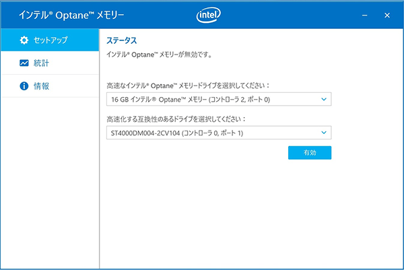Select the ST4000DM004-2CV104 drive combo box
This screenshot has height=270, width=404.
pos(219,133)
